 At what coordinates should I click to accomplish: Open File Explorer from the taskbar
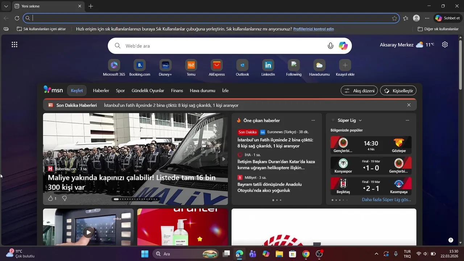279,254
